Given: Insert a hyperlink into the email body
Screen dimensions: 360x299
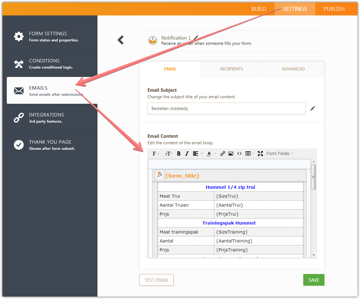Looking at the screenshot, I should (x=223, y=153).
